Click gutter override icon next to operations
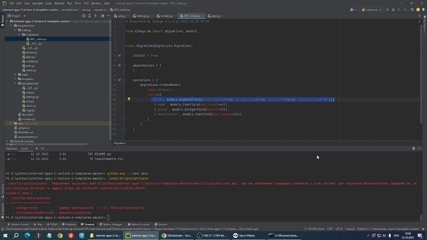The height and width of the screenshot is (240, 427). 119,80
